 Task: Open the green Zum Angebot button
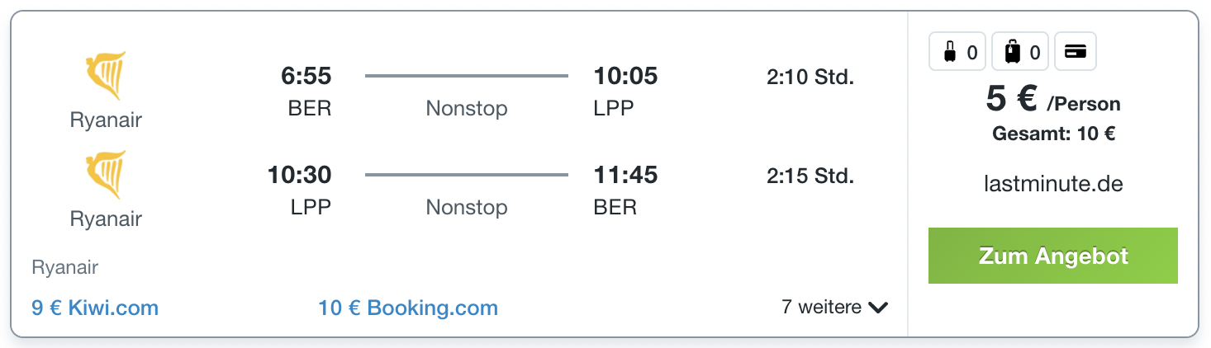click(x=1053, y=256)
